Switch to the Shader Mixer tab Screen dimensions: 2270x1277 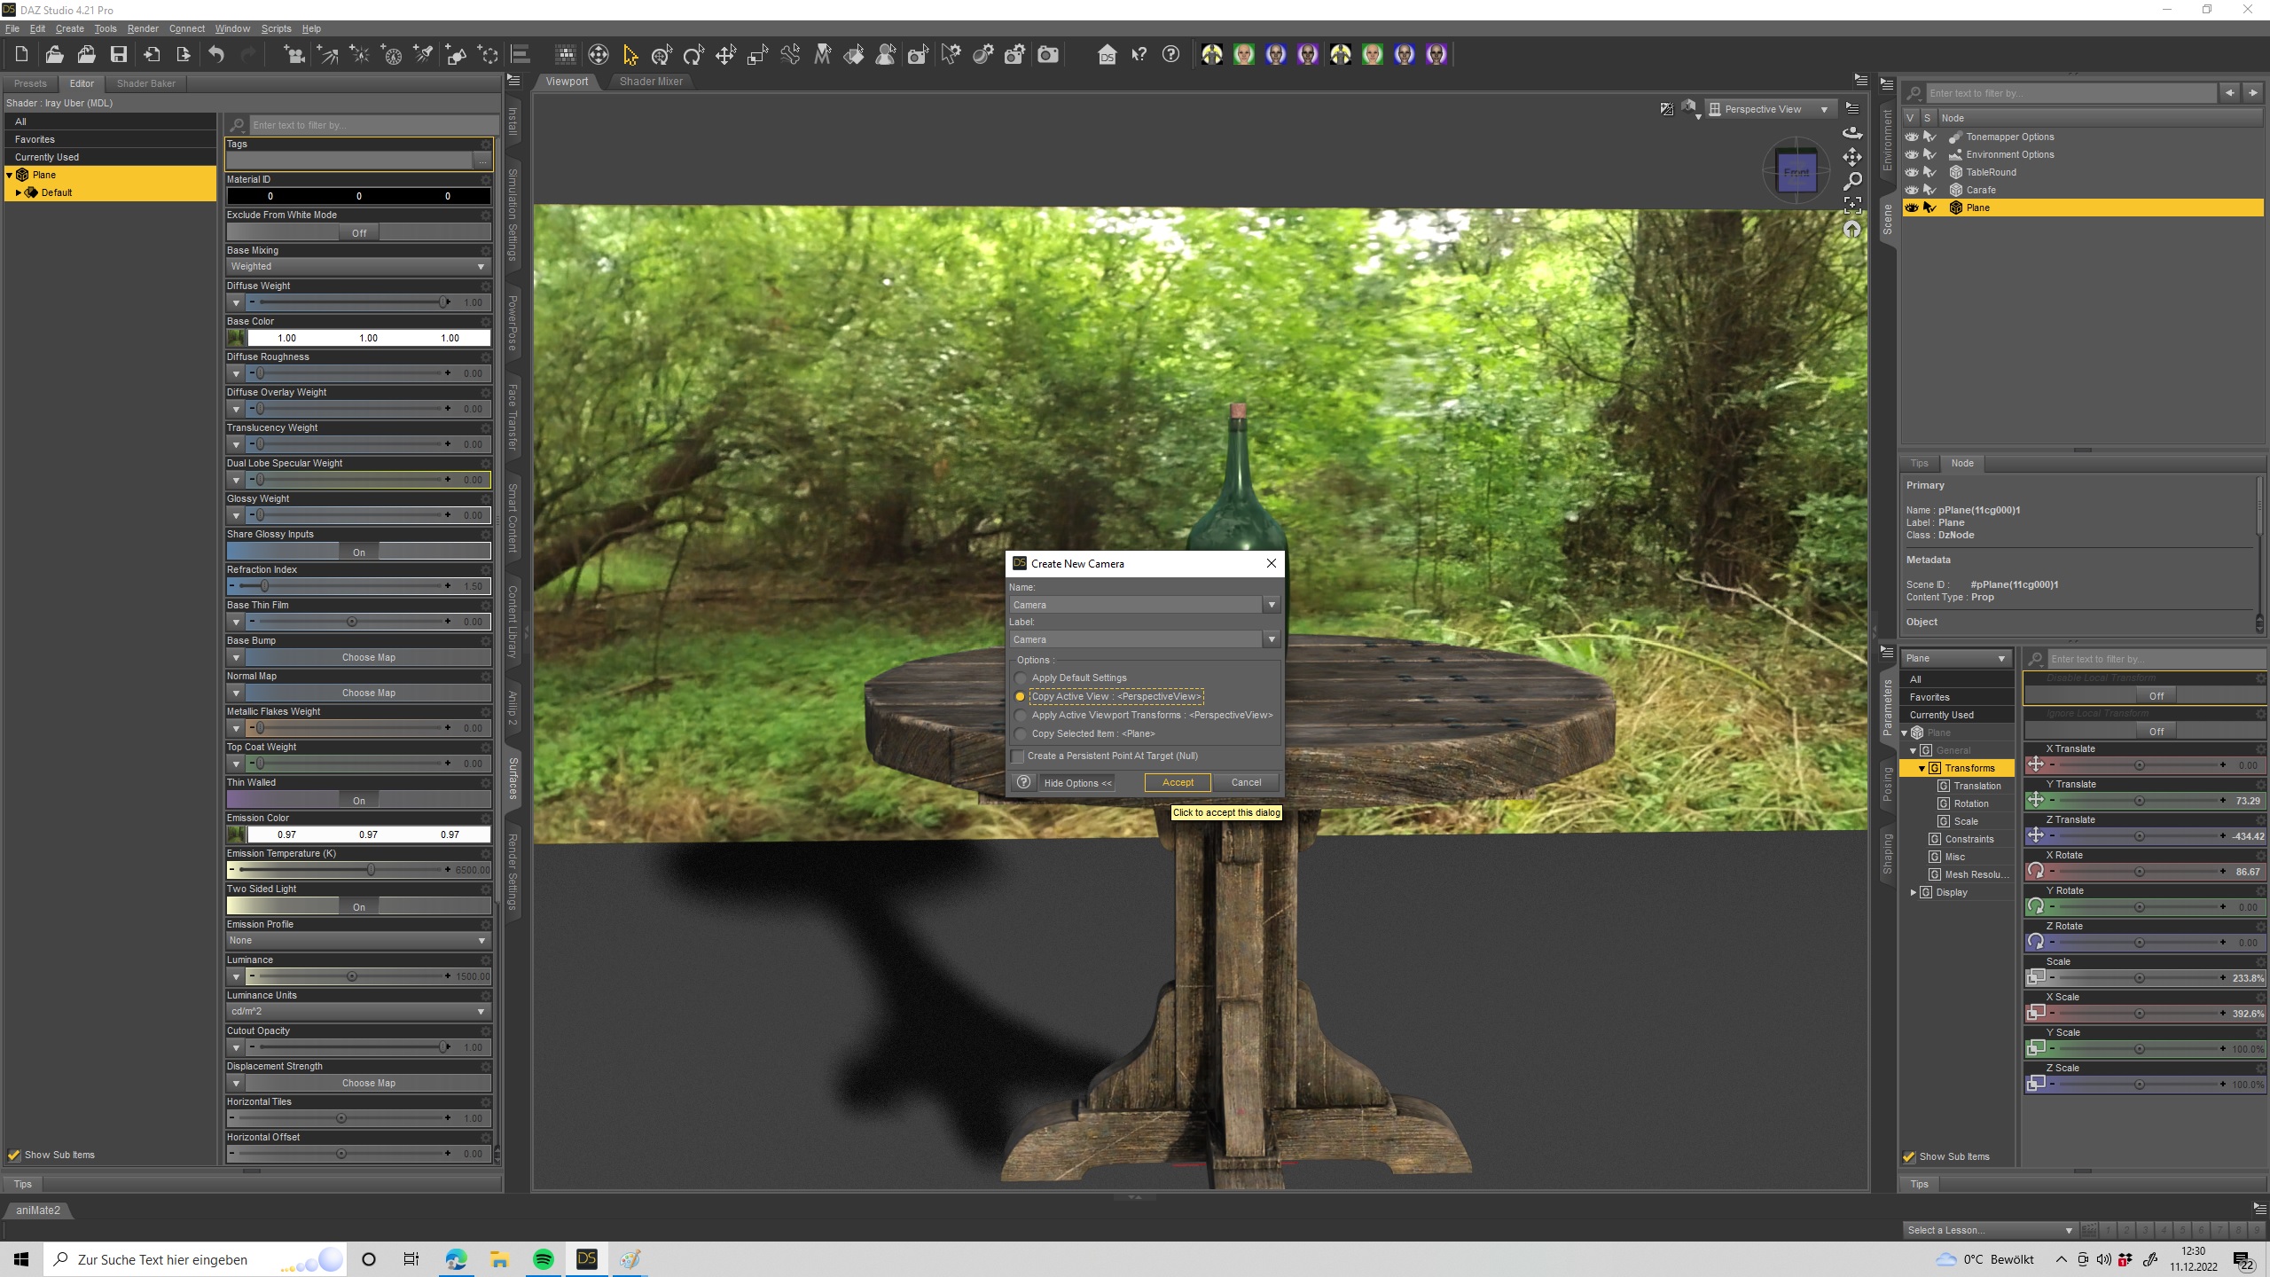[x=651, y=82]
